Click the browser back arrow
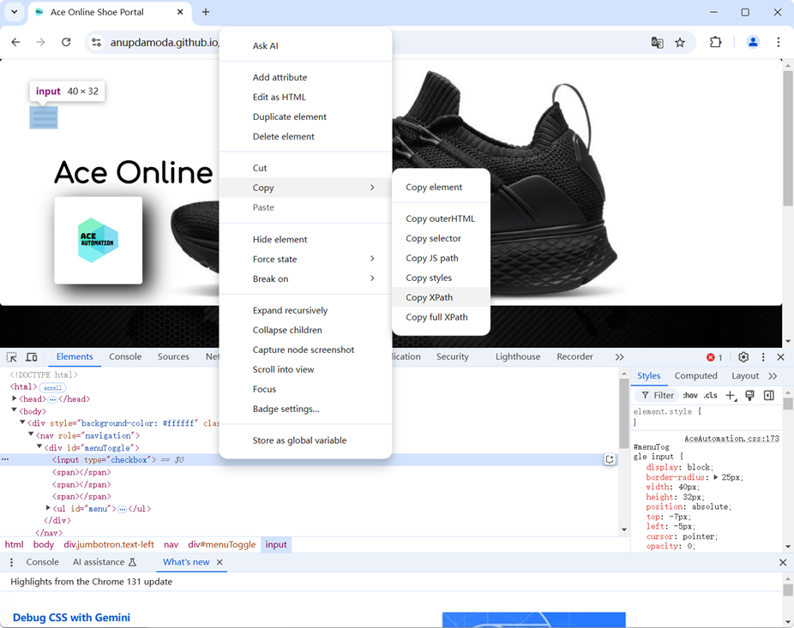The width and height of the screenshot is (794, 628). (15, 42)
